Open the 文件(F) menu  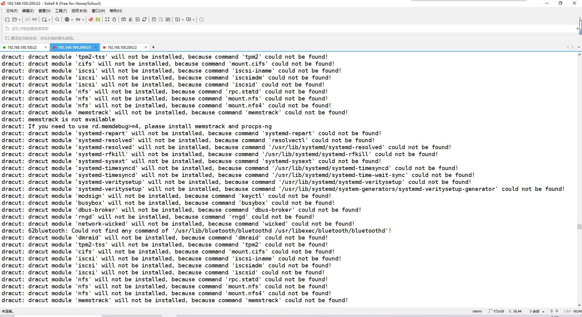pyautogui.click(x=12, y=11)
